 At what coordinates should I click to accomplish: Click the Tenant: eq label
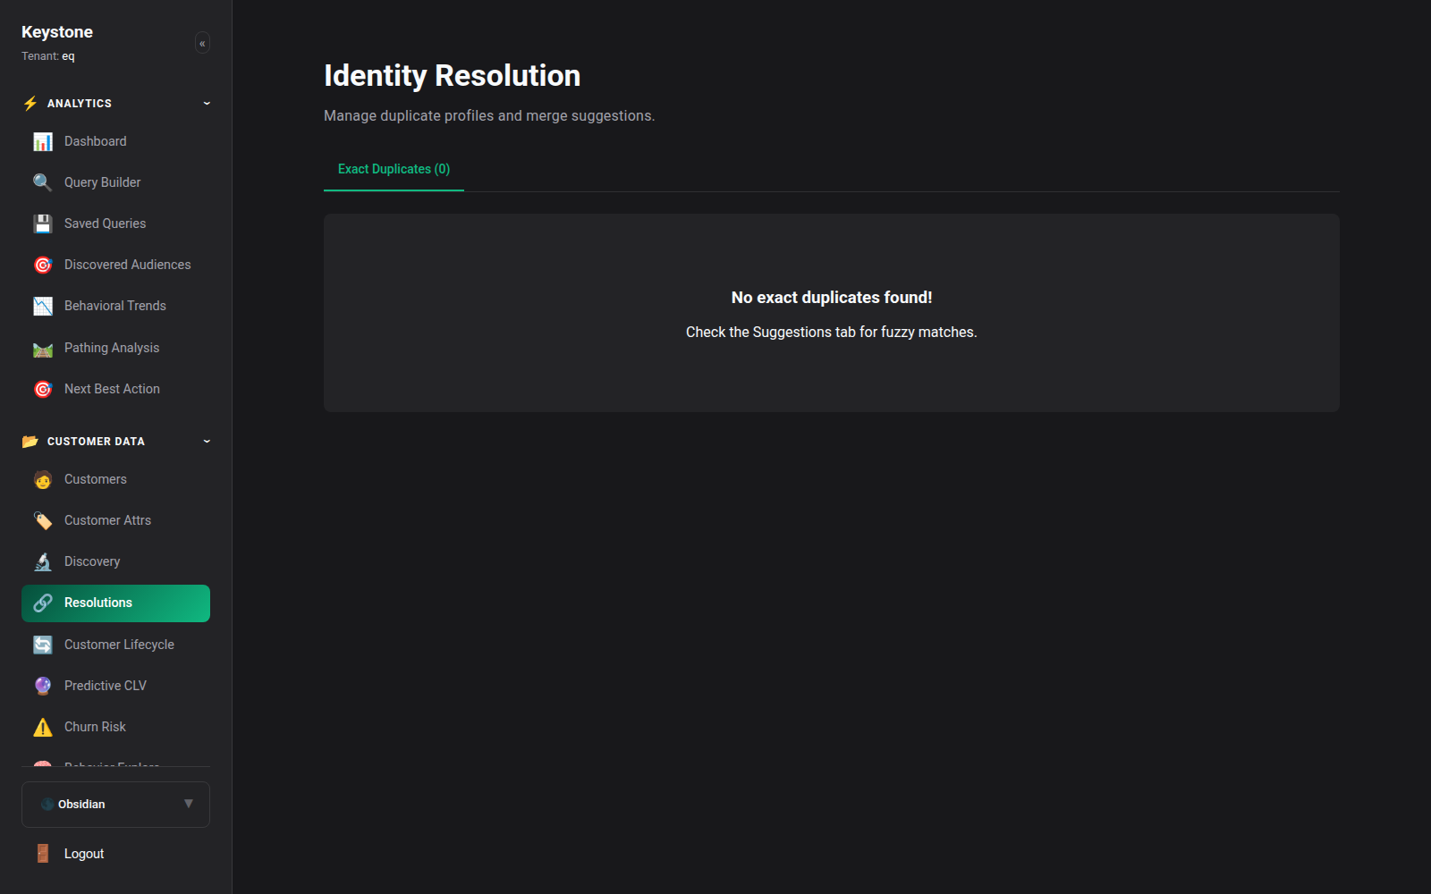click(x=48, y=56)
